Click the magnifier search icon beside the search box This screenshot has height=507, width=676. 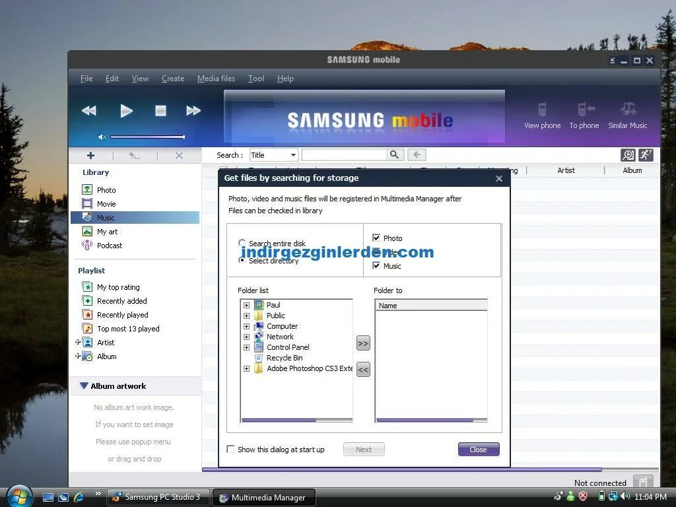(394, 154)
